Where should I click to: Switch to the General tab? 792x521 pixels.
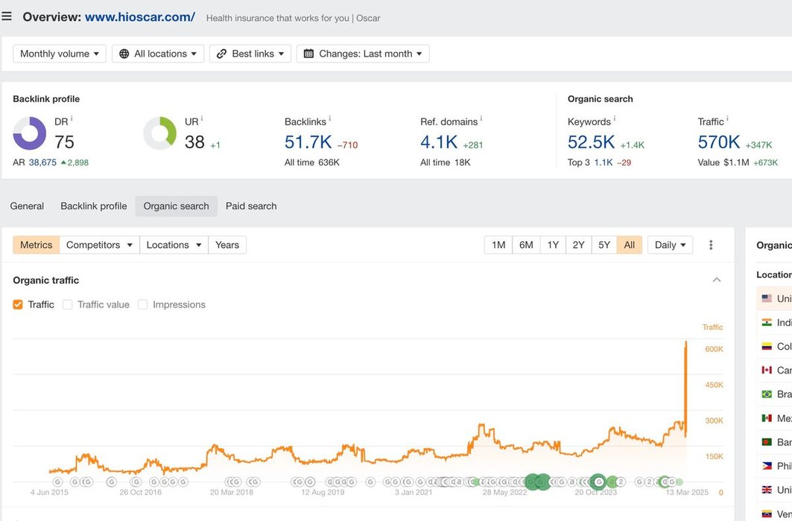(x=27, y=206)
